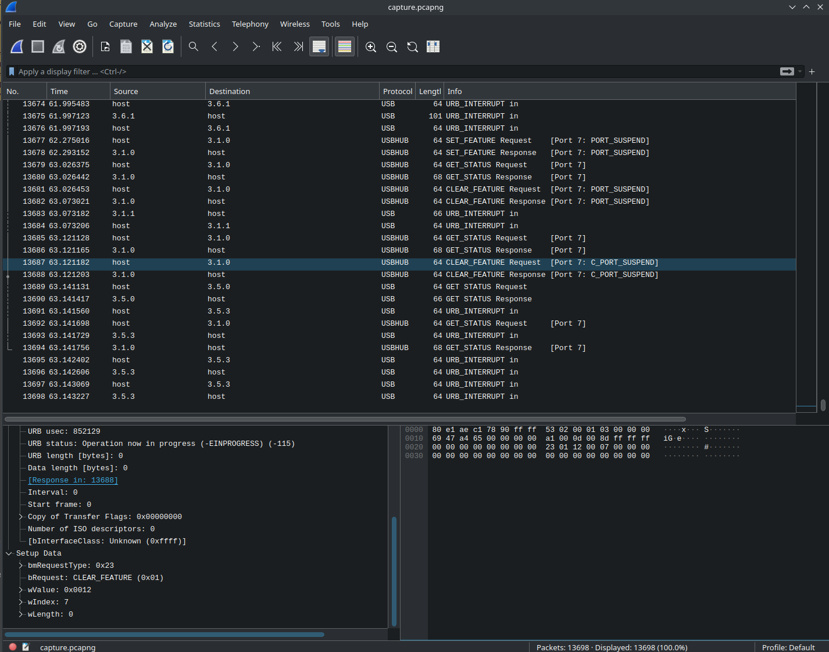This screenshot has width=829, height=652.
Task: Expand wValue: 0x0012 field
Action: click(21, 590)
